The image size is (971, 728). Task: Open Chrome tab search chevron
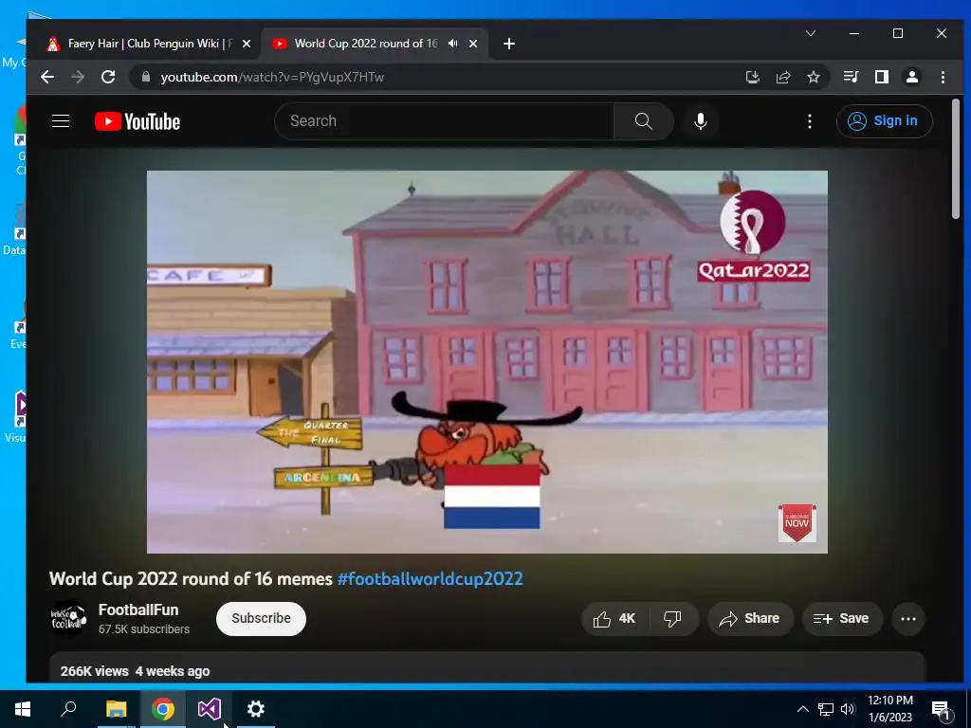tap(811, 33)
